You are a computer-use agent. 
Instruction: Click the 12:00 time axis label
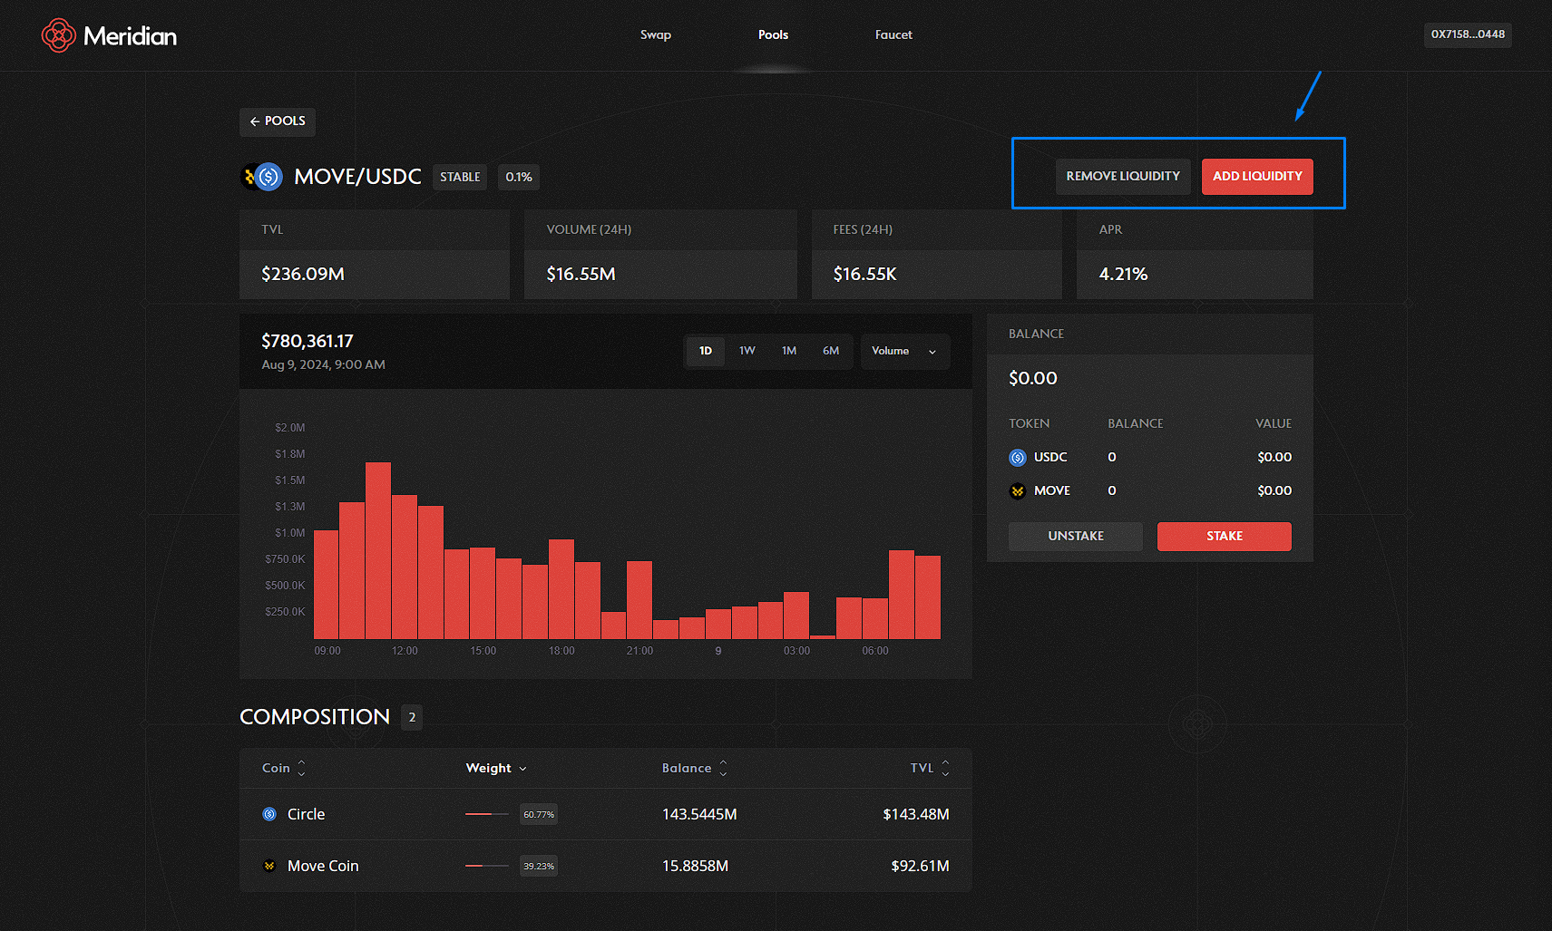pos(405,651)
